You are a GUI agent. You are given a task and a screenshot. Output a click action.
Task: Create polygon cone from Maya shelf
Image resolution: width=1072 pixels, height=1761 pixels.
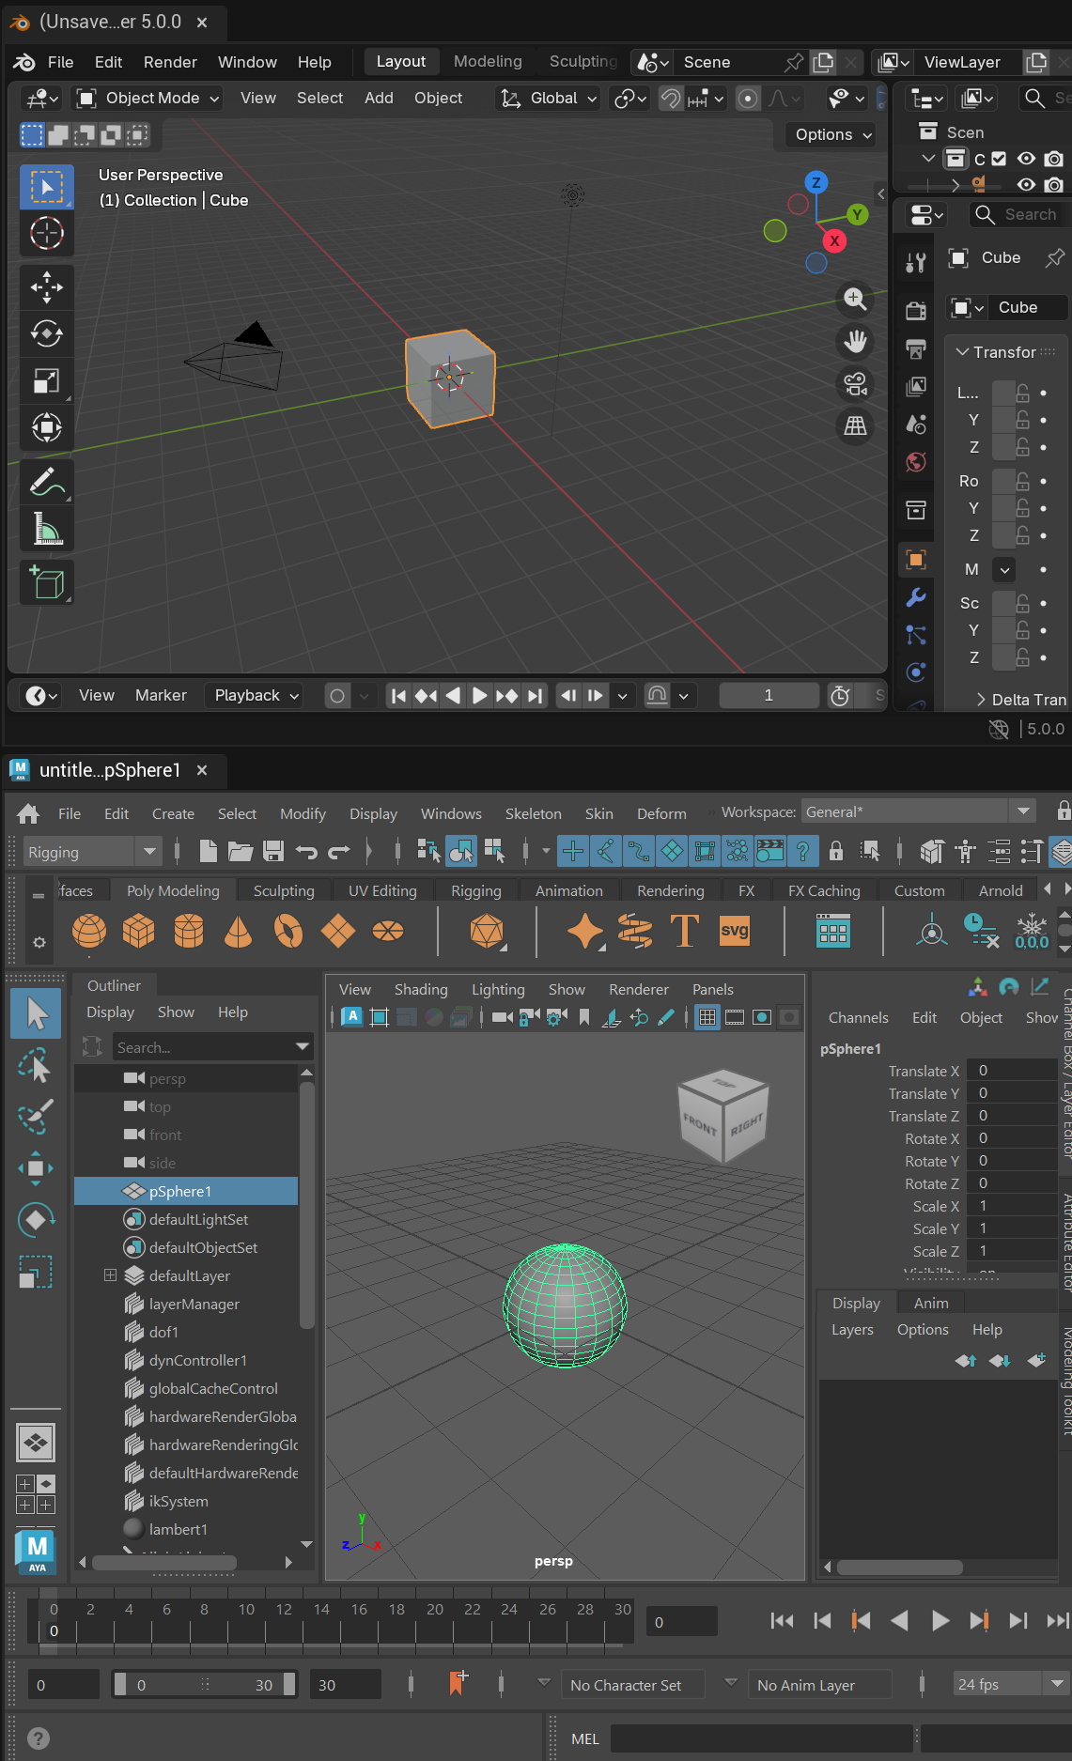239,932
